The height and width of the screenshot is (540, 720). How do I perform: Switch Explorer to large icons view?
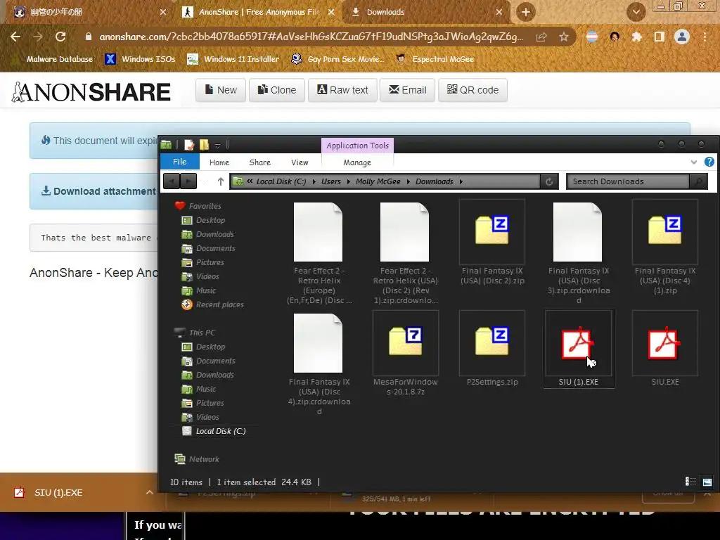(x=707, y=481)
